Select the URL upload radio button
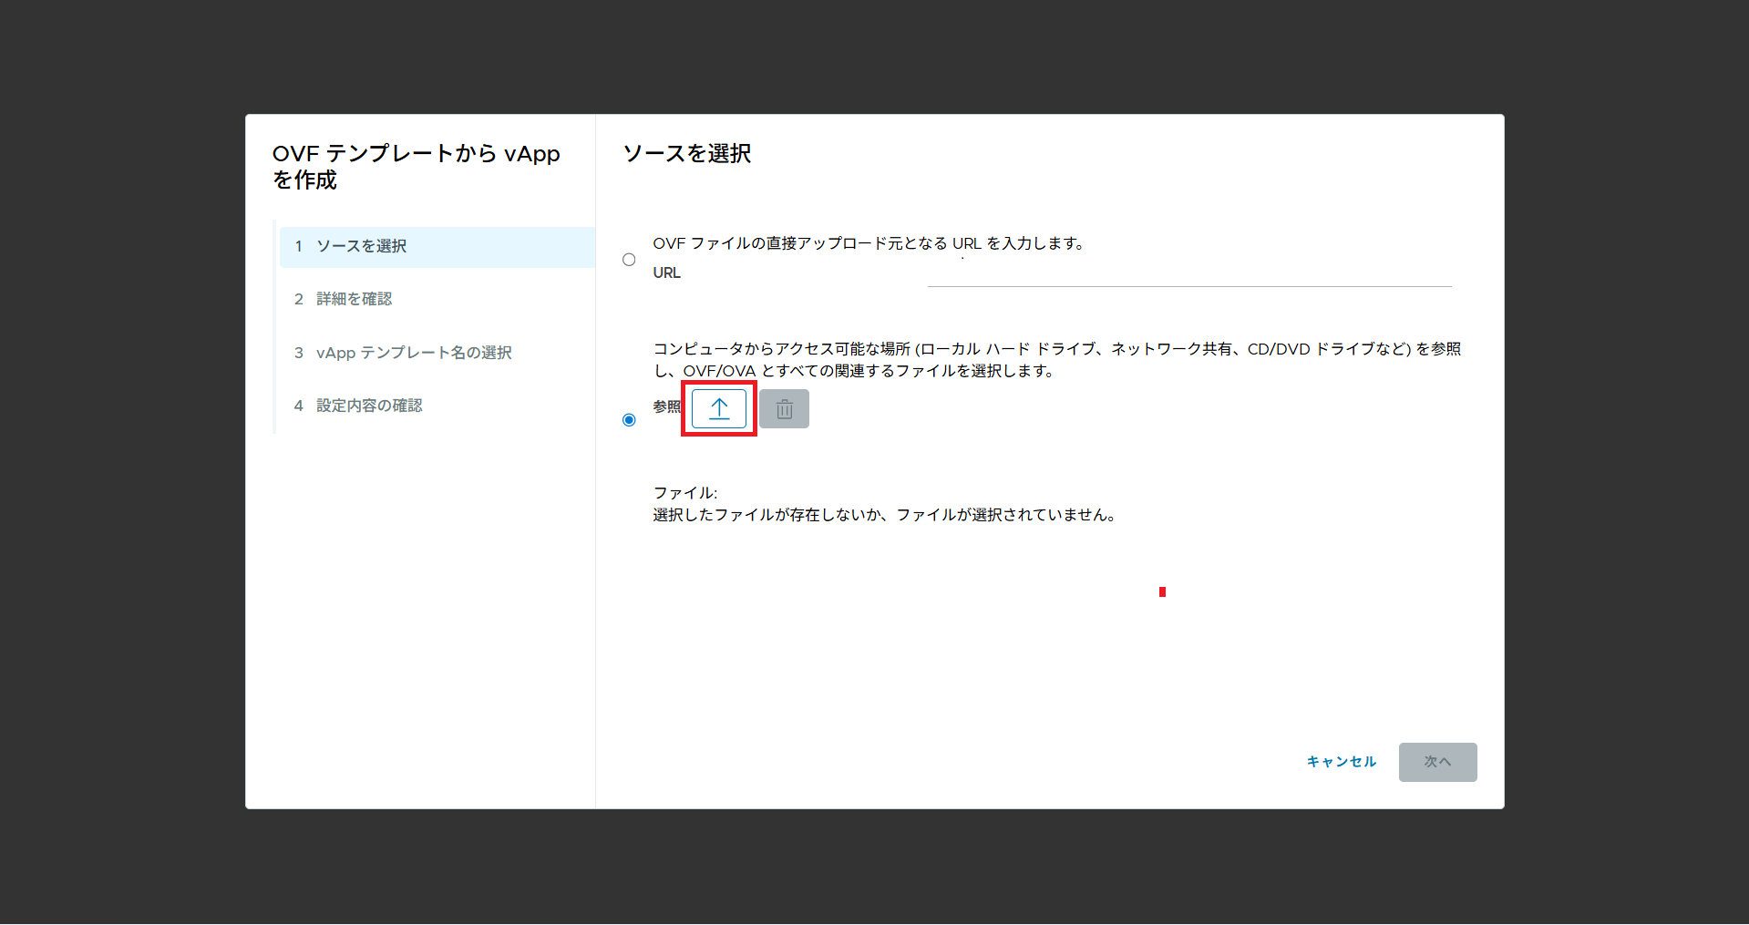Image resolution: width=1749 pixels, height=925 pixels. (629, 260)
